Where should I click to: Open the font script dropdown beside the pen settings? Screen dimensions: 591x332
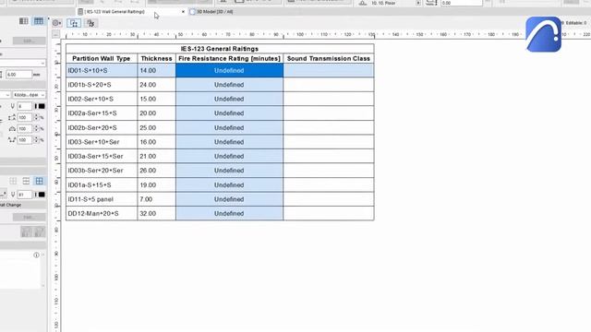click(x=29, y=95)
